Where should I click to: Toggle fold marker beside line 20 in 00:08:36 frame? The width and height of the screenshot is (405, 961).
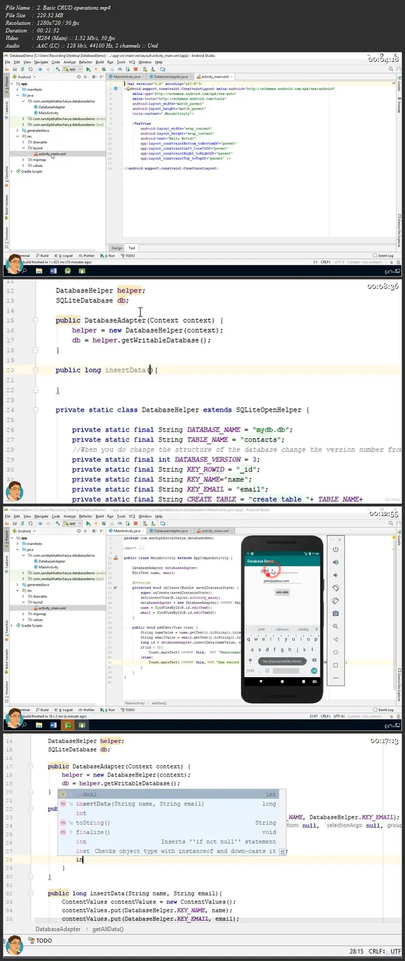coord(36,370)
